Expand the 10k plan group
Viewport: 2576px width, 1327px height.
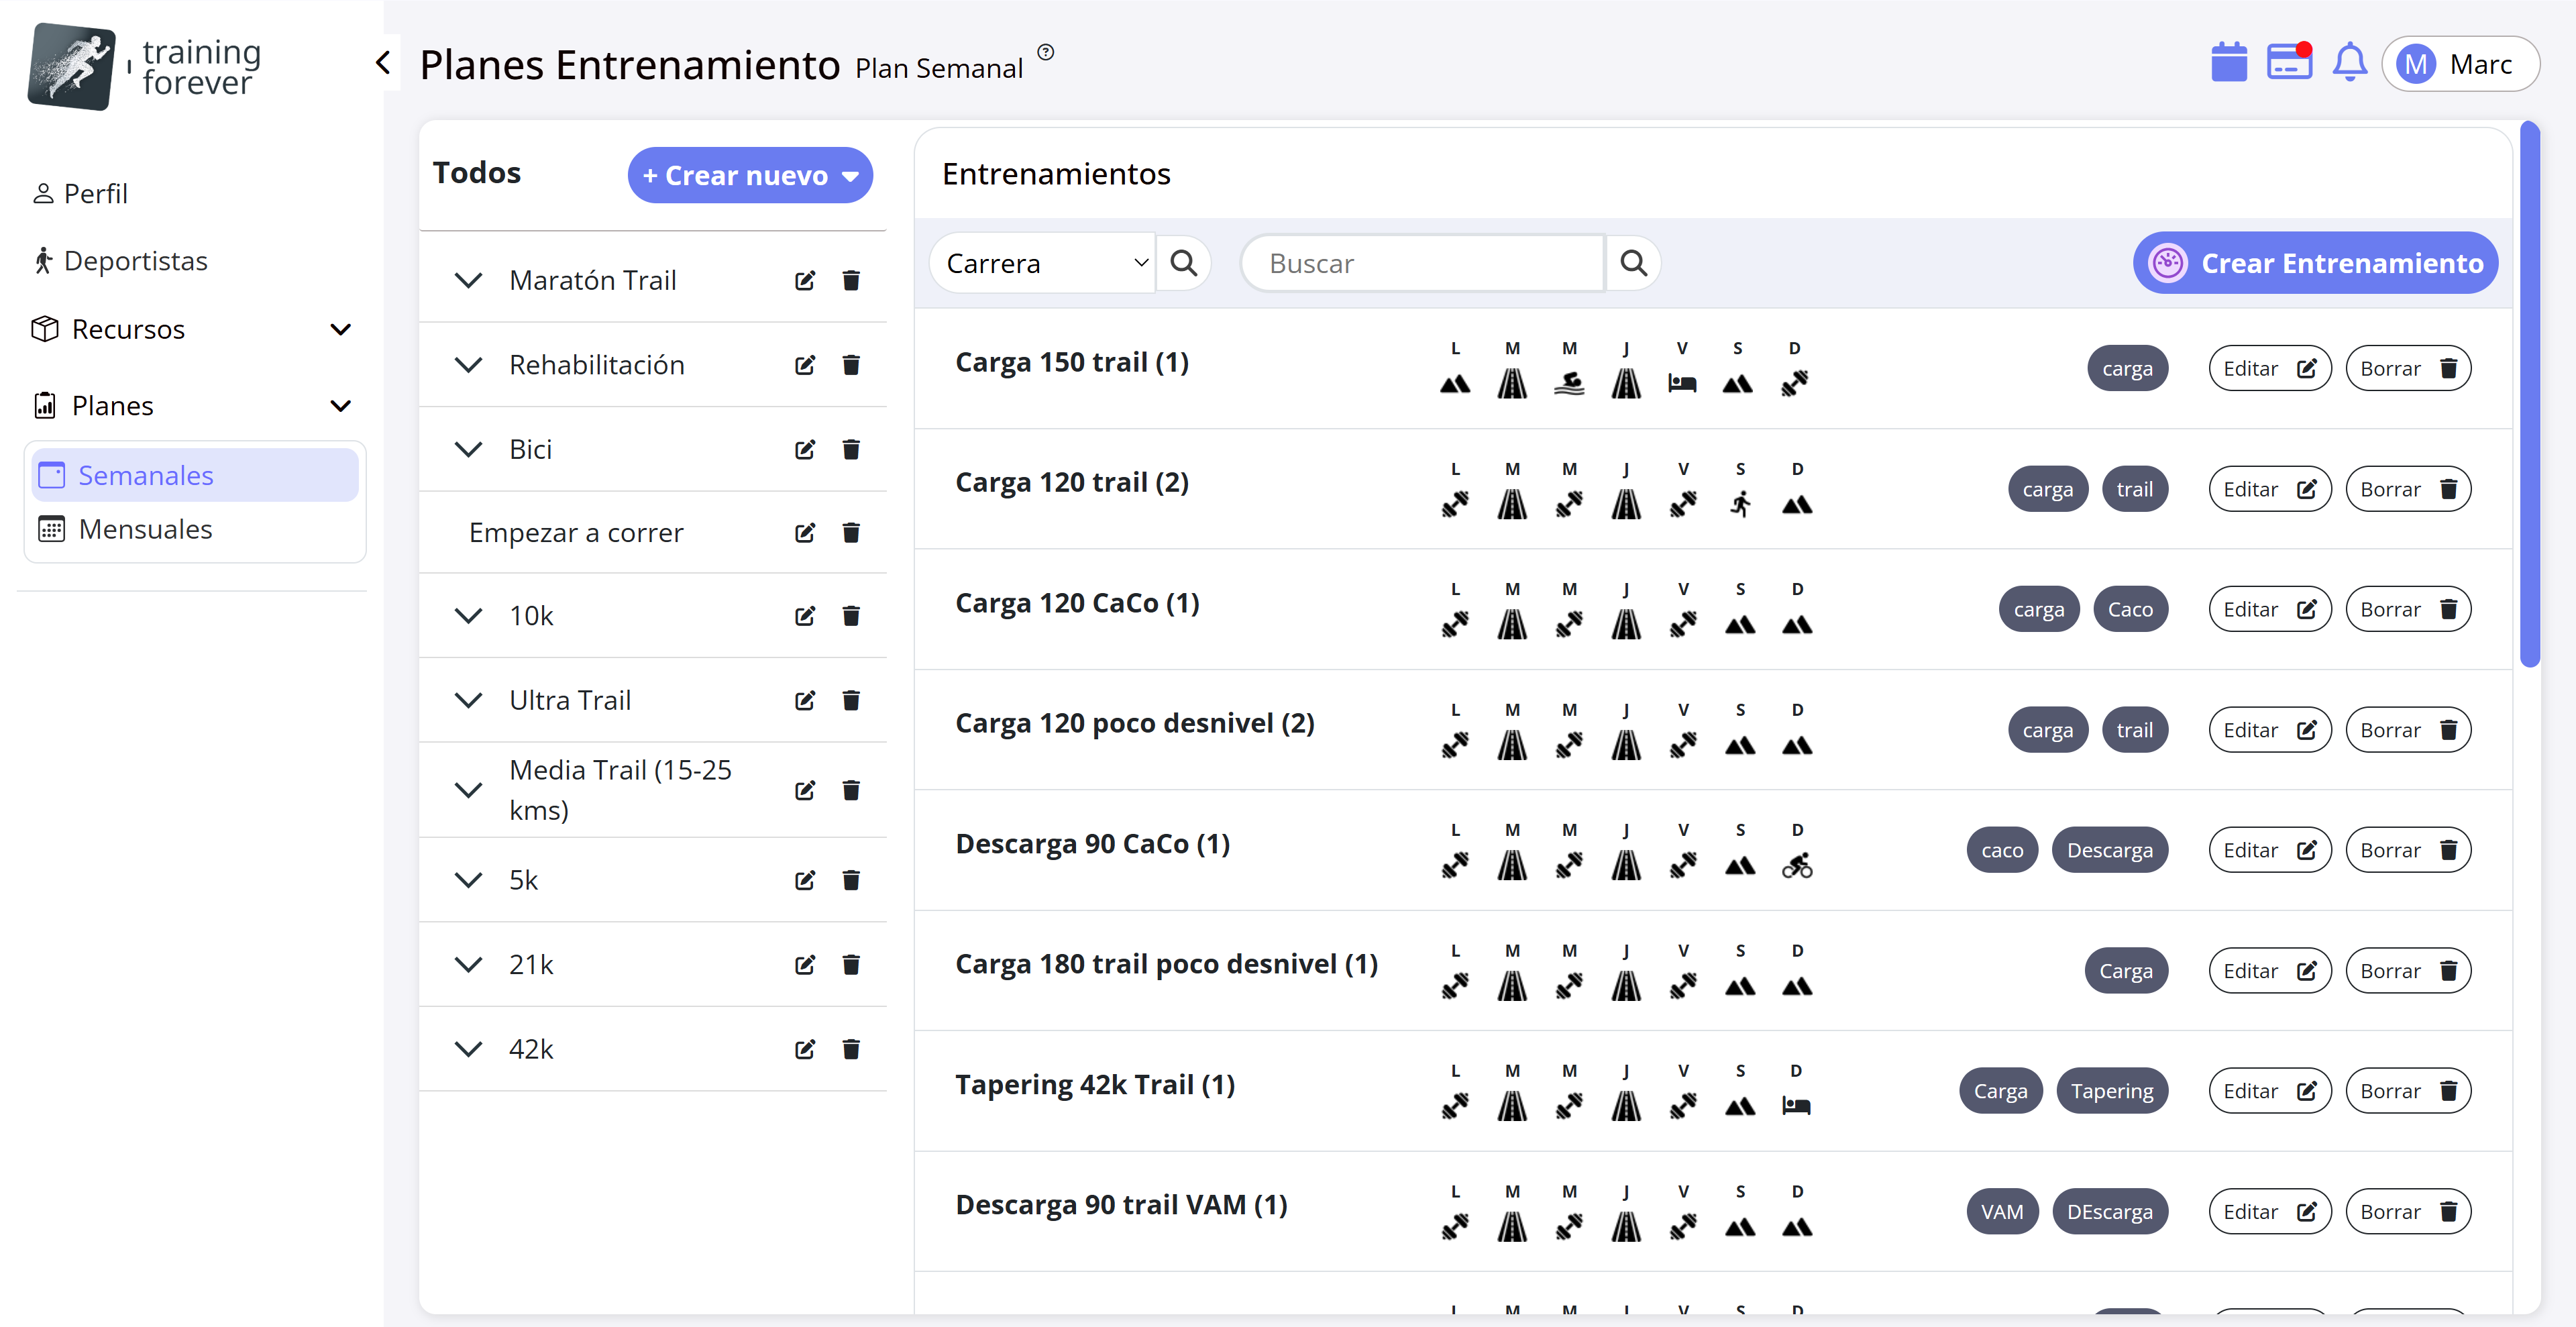click(468, 616)
